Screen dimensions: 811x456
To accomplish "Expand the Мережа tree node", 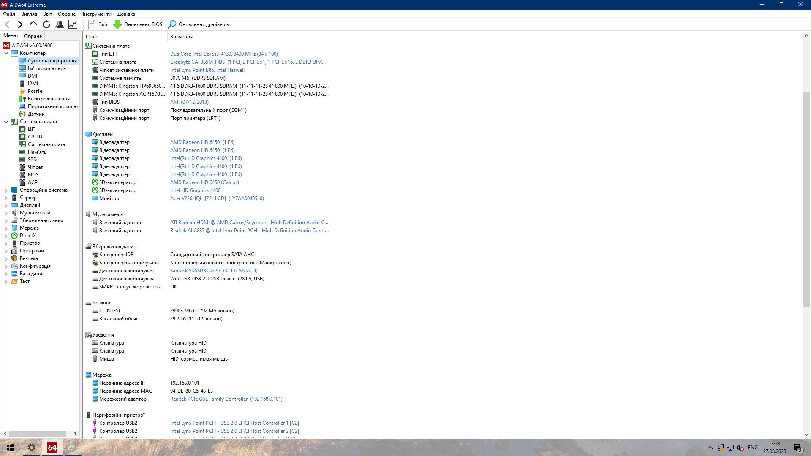I will 6,228.
